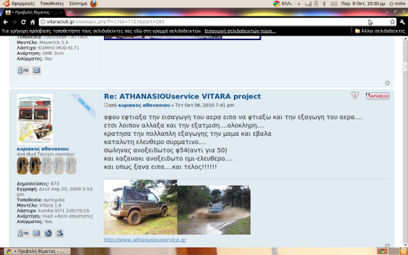The image size is (408, 255).
Task: Open the ΕΛΛ keyboard layout indicator
Action: pyautogui.click(x=286, y=3)
